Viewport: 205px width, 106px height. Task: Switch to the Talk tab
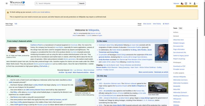click(x=16, y=24)
